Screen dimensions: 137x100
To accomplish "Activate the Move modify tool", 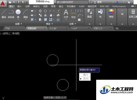I will [x=40, y=11].
